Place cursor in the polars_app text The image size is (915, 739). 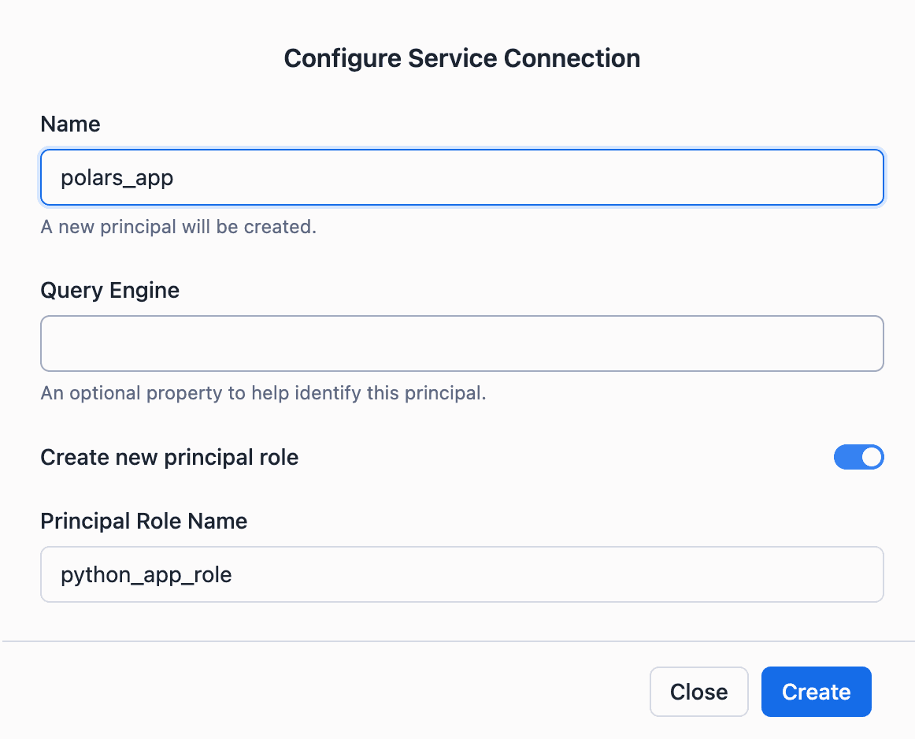coord(117,177)
